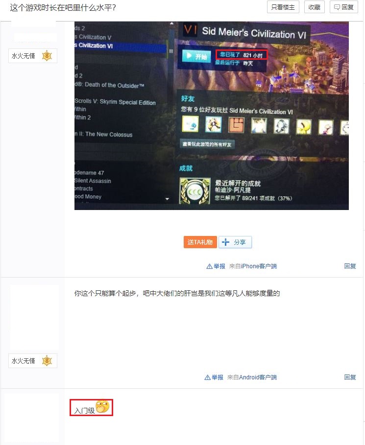Click the username 水火无情 on the second post
This screenshot has height=445, width=365.
(24, 361)
